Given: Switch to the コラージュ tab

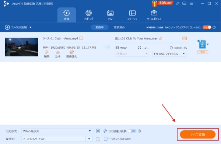Looking at the screenshot, I should tap(132, 15).
